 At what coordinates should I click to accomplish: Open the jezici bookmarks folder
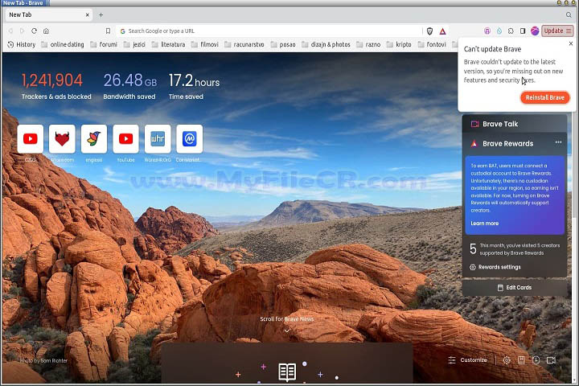(x=134, y=44)
